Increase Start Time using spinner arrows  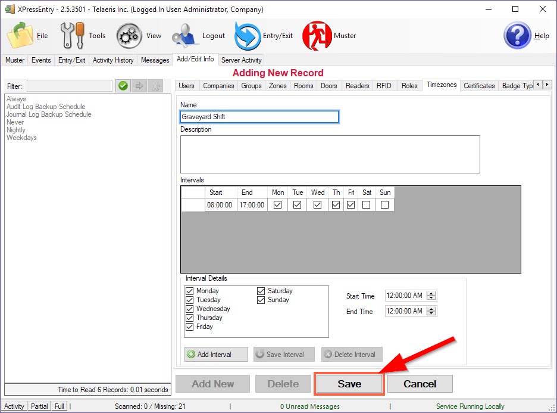coord(432,293)
